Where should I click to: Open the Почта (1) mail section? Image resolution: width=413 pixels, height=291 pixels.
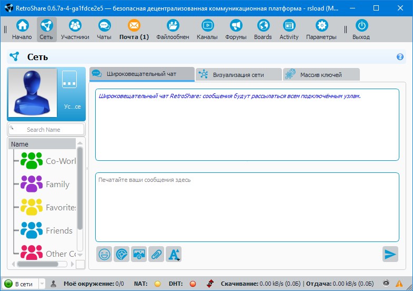[x=134, y=30]
